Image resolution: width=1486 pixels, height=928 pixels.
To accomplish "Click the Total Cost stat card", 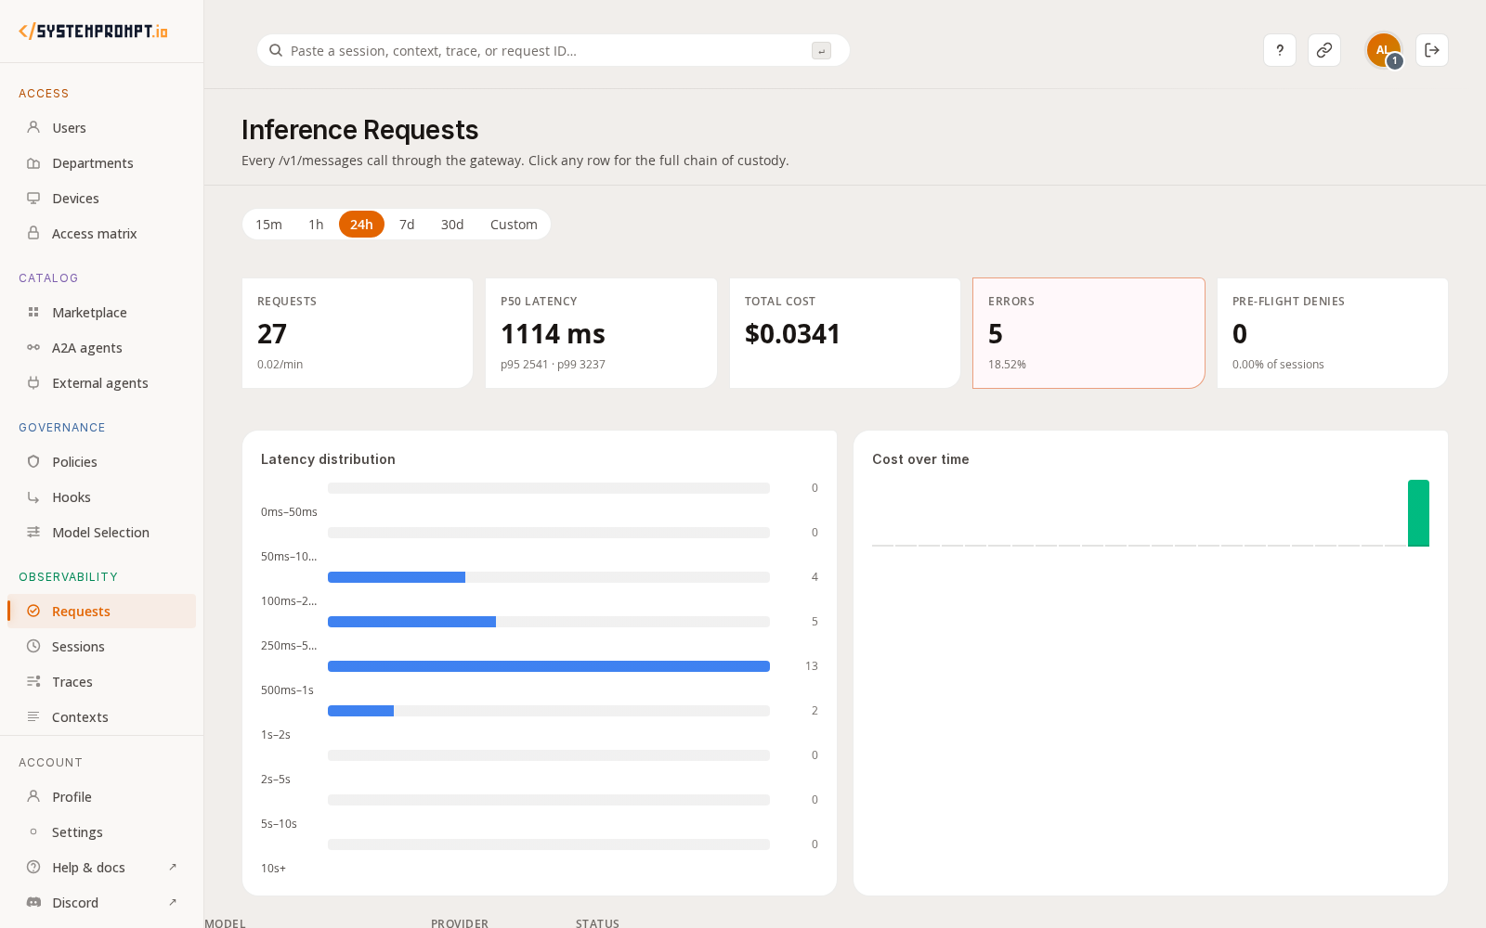I will tap(845, 333).
